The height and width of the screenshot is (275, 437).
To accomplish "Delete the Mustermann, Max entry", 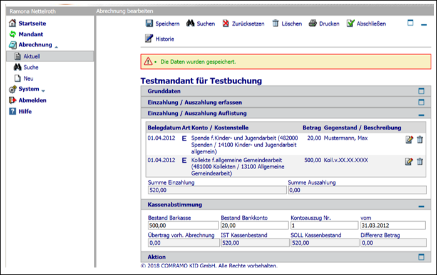I will click(419, 140).
